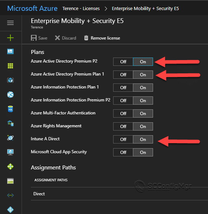
Task: Click the Terence subtitle under page title
Action: [x=37, y=27]
